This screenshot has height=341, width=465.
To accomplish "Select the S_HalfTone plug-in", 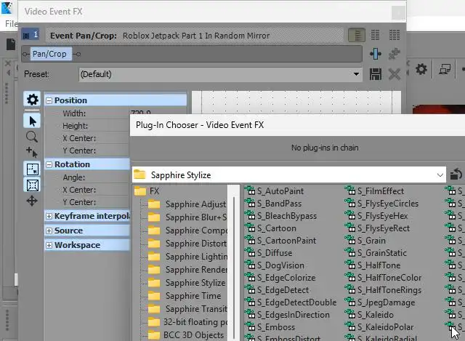I will [373, 265].
